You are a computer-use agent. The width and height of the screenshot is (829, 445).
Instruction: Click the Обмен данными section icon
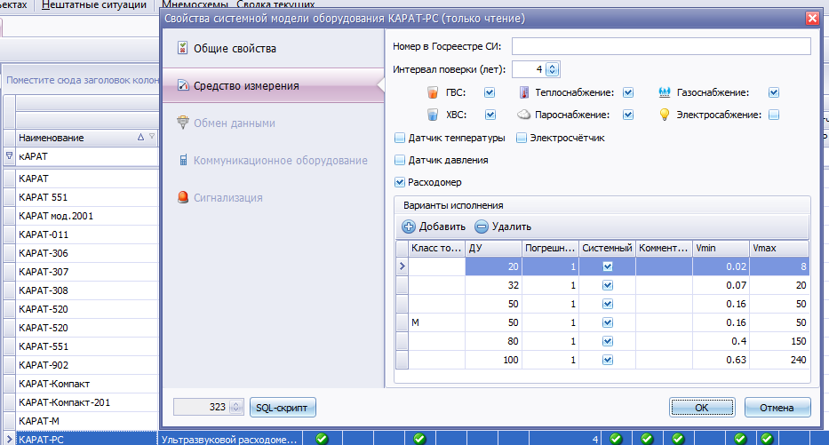point(183,123)
